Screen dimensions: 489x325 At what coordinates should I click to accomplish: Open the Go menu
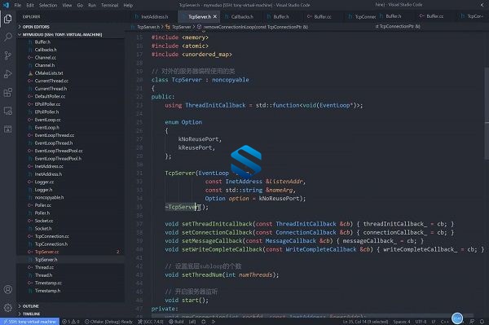pyautogui.click(x=80, y=5)
